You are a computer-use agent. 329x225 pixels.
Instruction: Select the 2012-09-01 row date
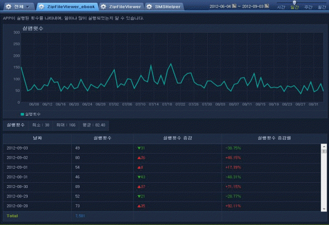click(17, 167)
